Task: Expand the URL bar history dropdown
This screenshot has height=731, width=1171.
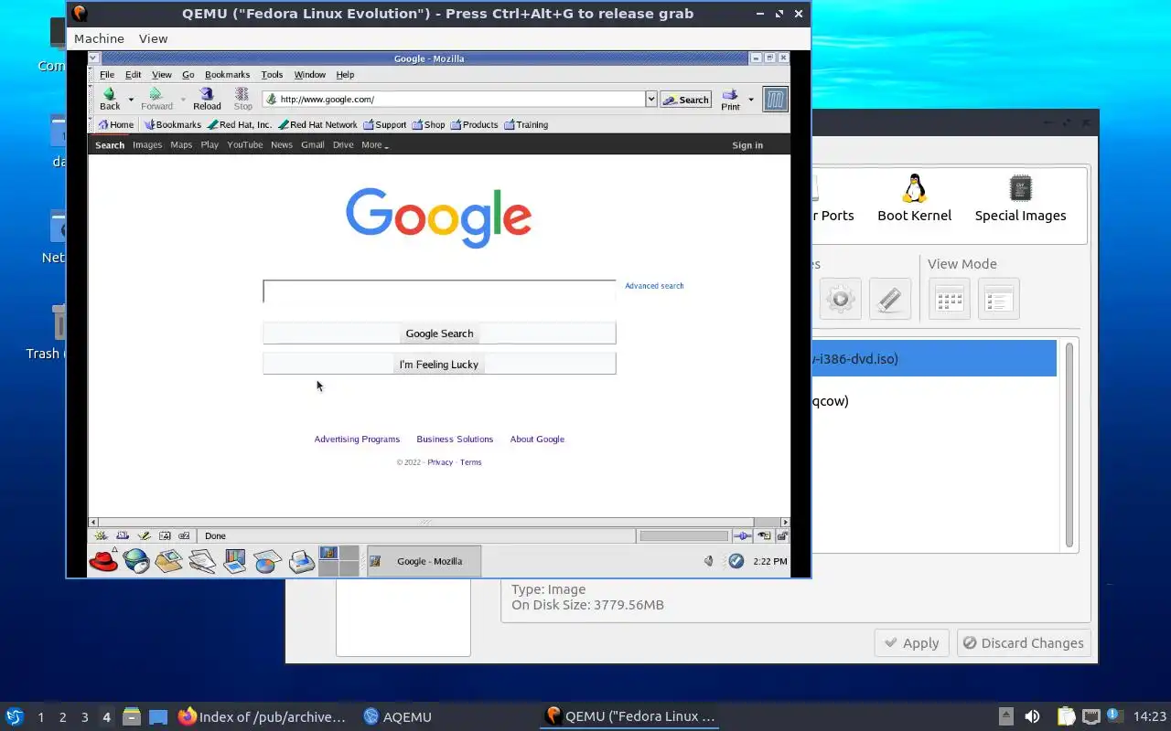Action: [651, 99]
